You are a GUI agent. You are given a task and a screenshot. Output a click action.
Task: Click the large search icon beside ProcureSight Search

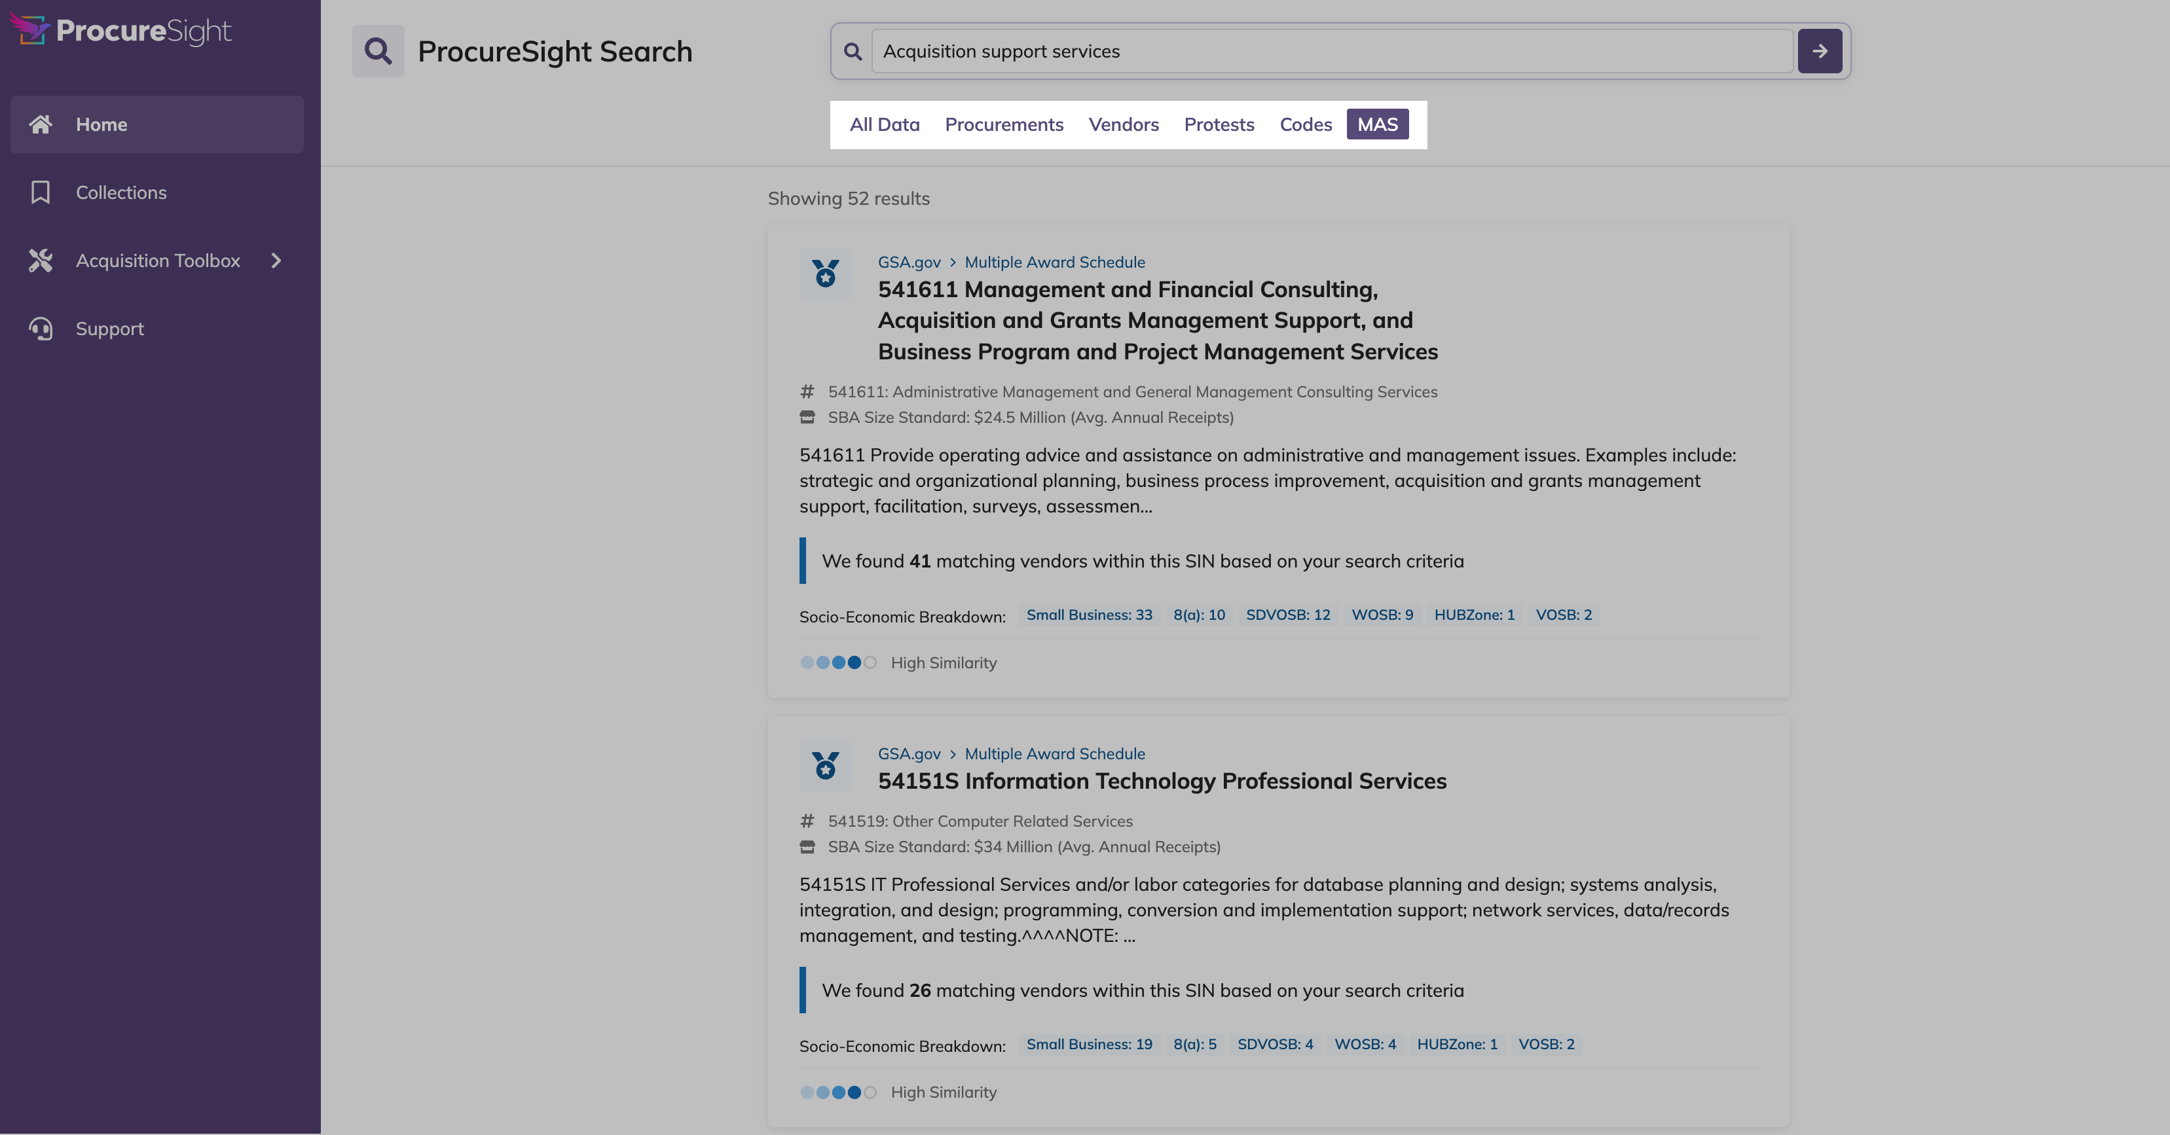(378, 51)
